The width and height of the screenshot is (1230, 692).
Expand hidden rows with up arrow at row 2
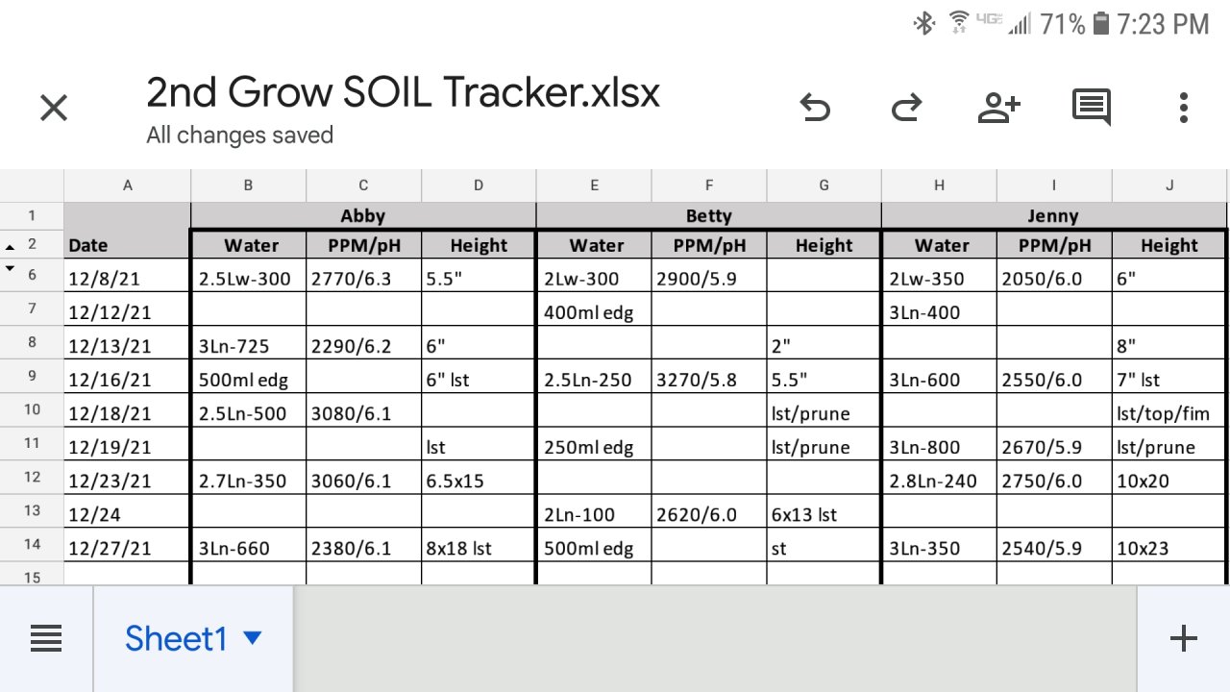tap(11, 247)
